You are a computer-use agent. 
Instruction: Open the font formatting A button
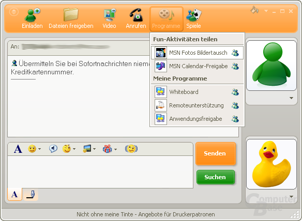[18, 149]
